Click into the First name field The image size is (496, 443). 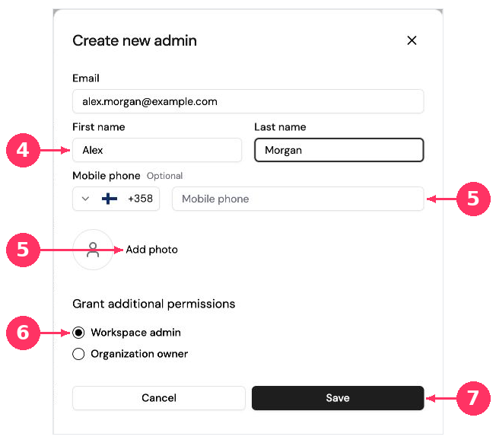157,150
